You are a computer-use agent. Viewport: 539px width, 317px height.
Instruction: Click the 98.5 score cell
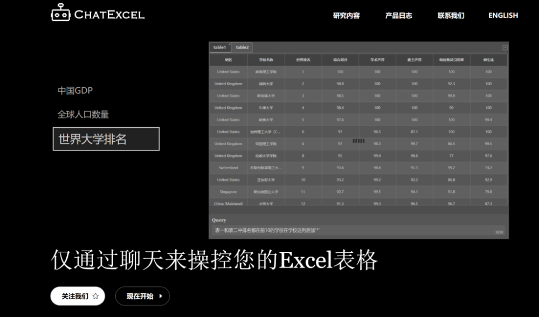[340, 96]
